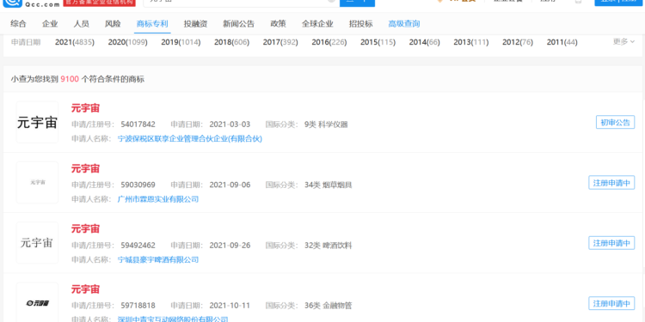Switch to the 综合 tab
The height and width of the screenshot is (322, 645).
click(x=18, y=24)
